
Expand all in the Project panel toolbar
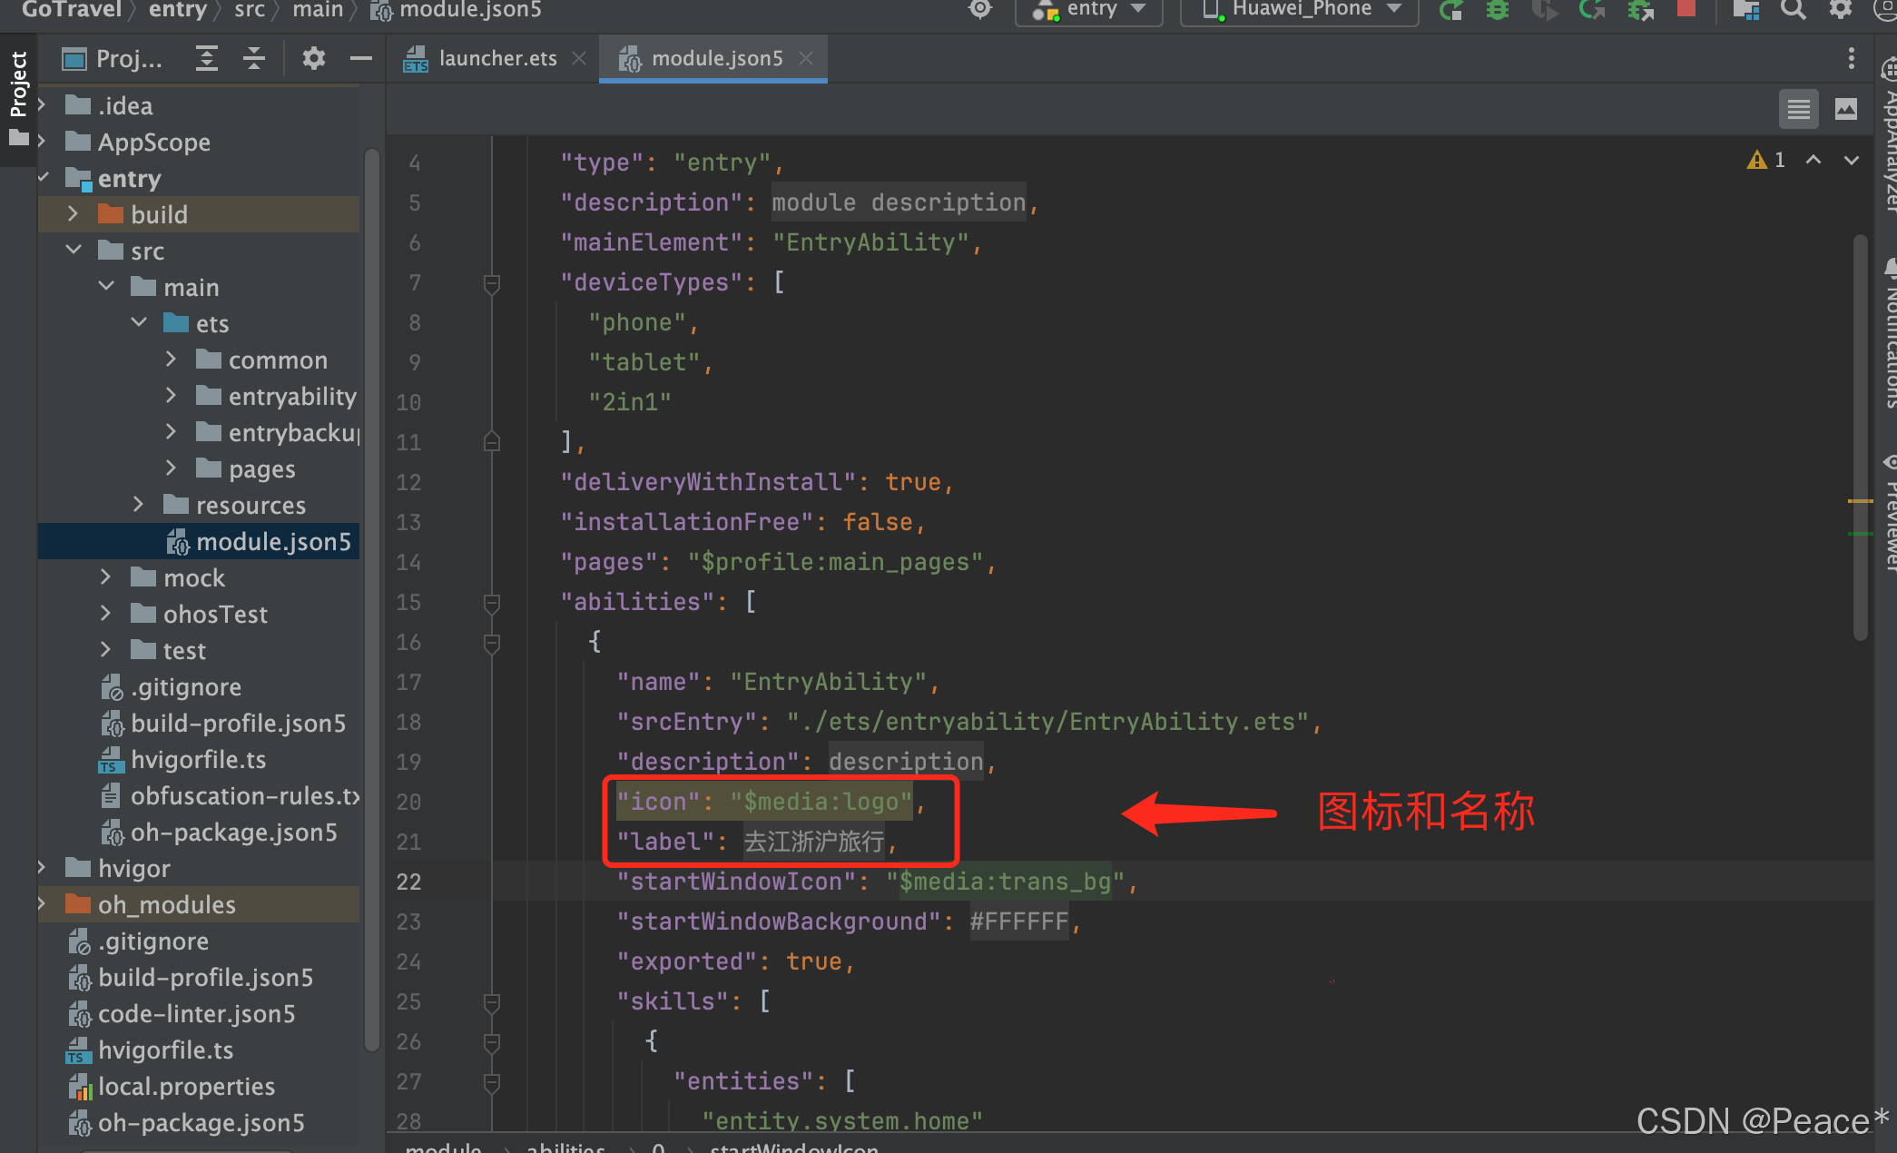coord(207,59)
